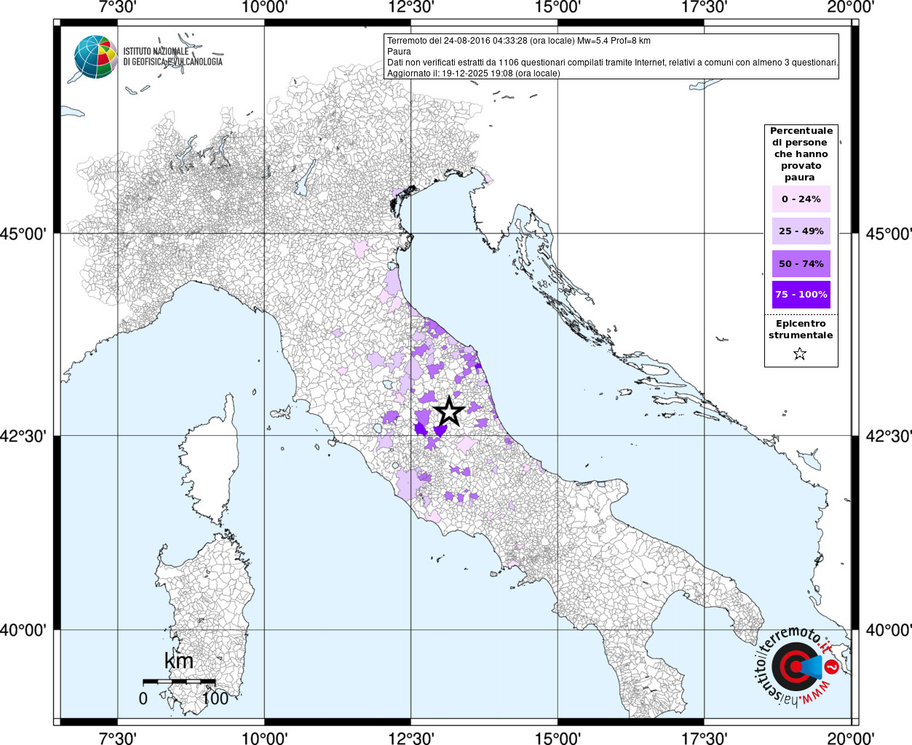
Task: Click the star symbol in the legend
Action: pyautogui.click(x=800, y=354)
